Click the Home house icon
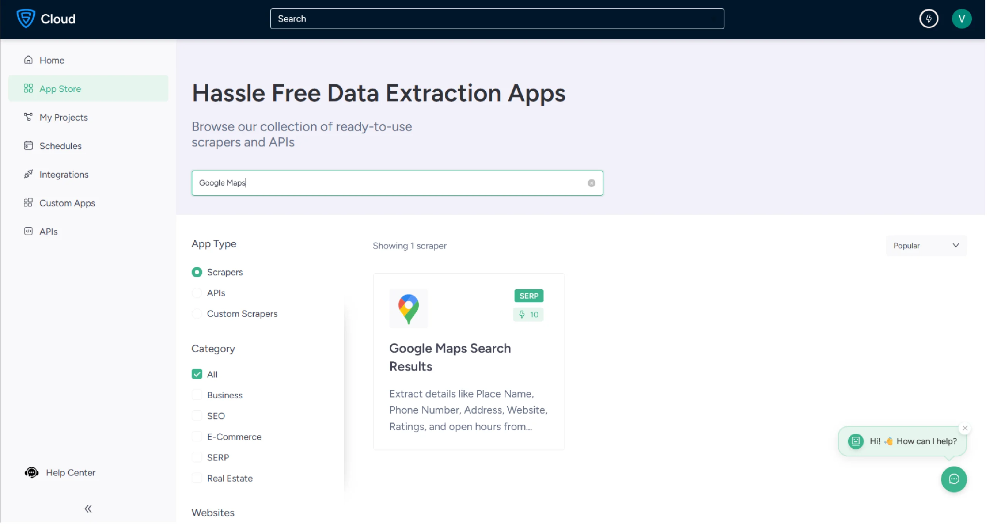This screenshot has width=987, height=530. pyautogui.click(x=28, y=60)
